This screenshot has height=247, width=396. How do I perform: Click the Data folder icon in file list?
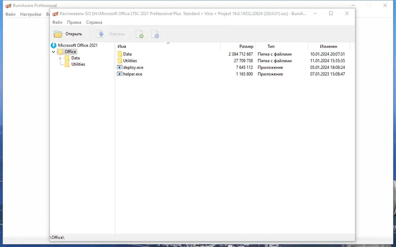tap(120, 54)
